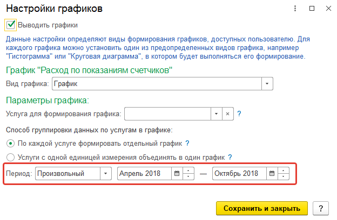Clear the Услуга field with the X button

coord(227,113)
